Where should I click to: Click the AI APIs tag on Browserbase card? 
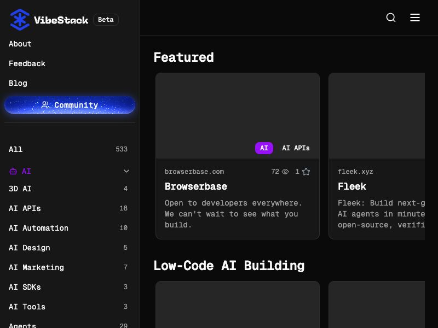296,148
